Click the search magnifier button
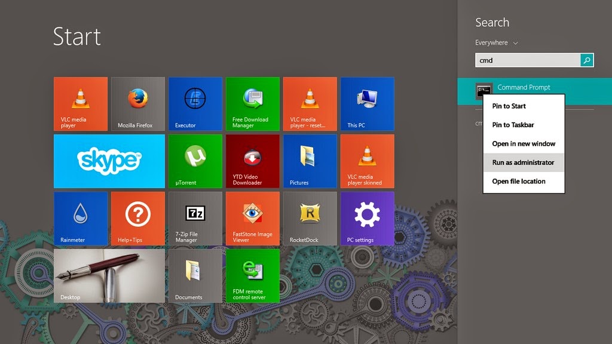This screenshot has height=344, width=612. [587, 60]
